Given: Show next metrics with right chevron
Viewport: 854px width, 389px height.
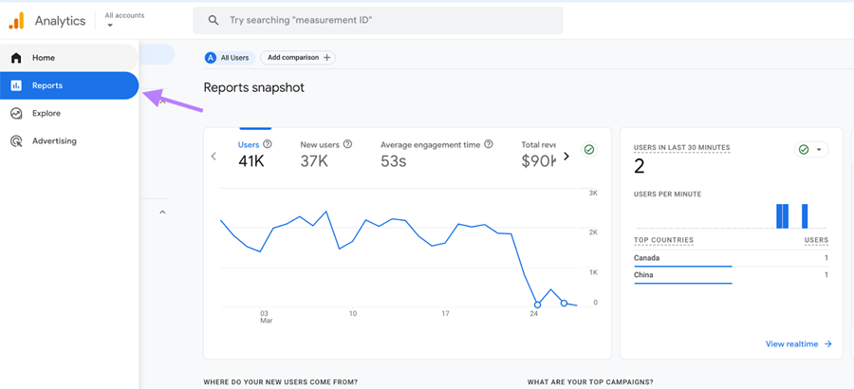Looking at the screenshot, I should (566, 157).
